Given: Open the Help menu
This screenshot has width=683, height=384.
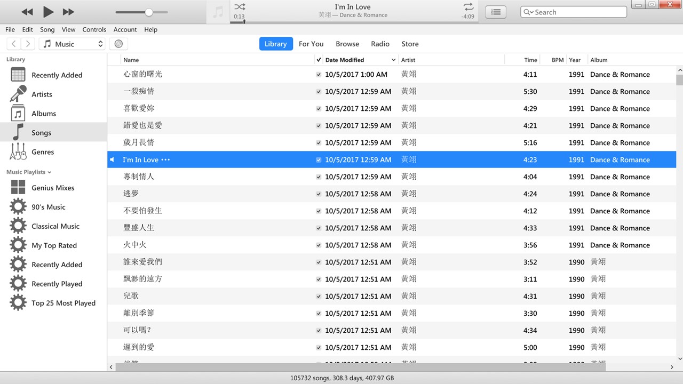Looking at the screenshot, I should tap(151, 29).
